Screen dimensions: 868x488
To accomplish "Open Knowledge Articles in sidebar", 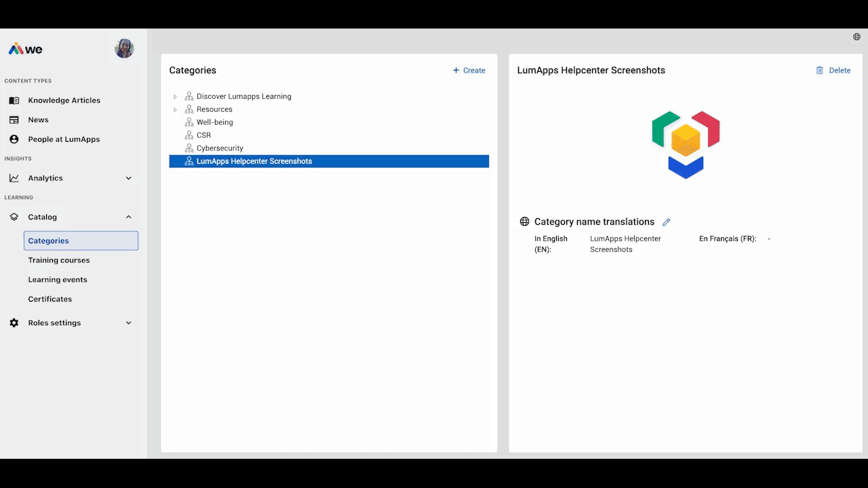I will [x=64, y=100].
